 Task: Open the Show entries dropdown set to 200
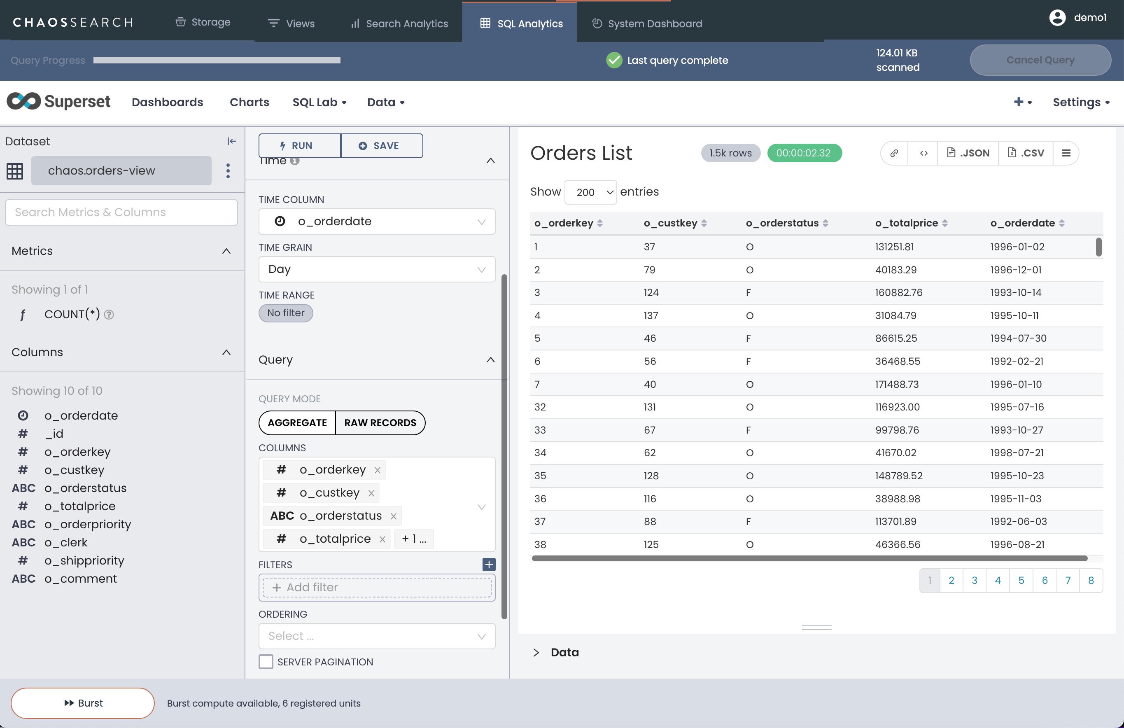pyautogui.click(x=590, y=192)
